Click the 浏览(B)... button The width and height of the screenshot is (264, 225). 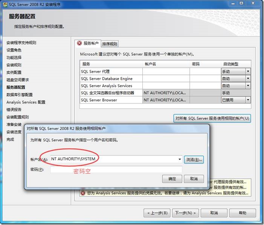click(194, 160)
